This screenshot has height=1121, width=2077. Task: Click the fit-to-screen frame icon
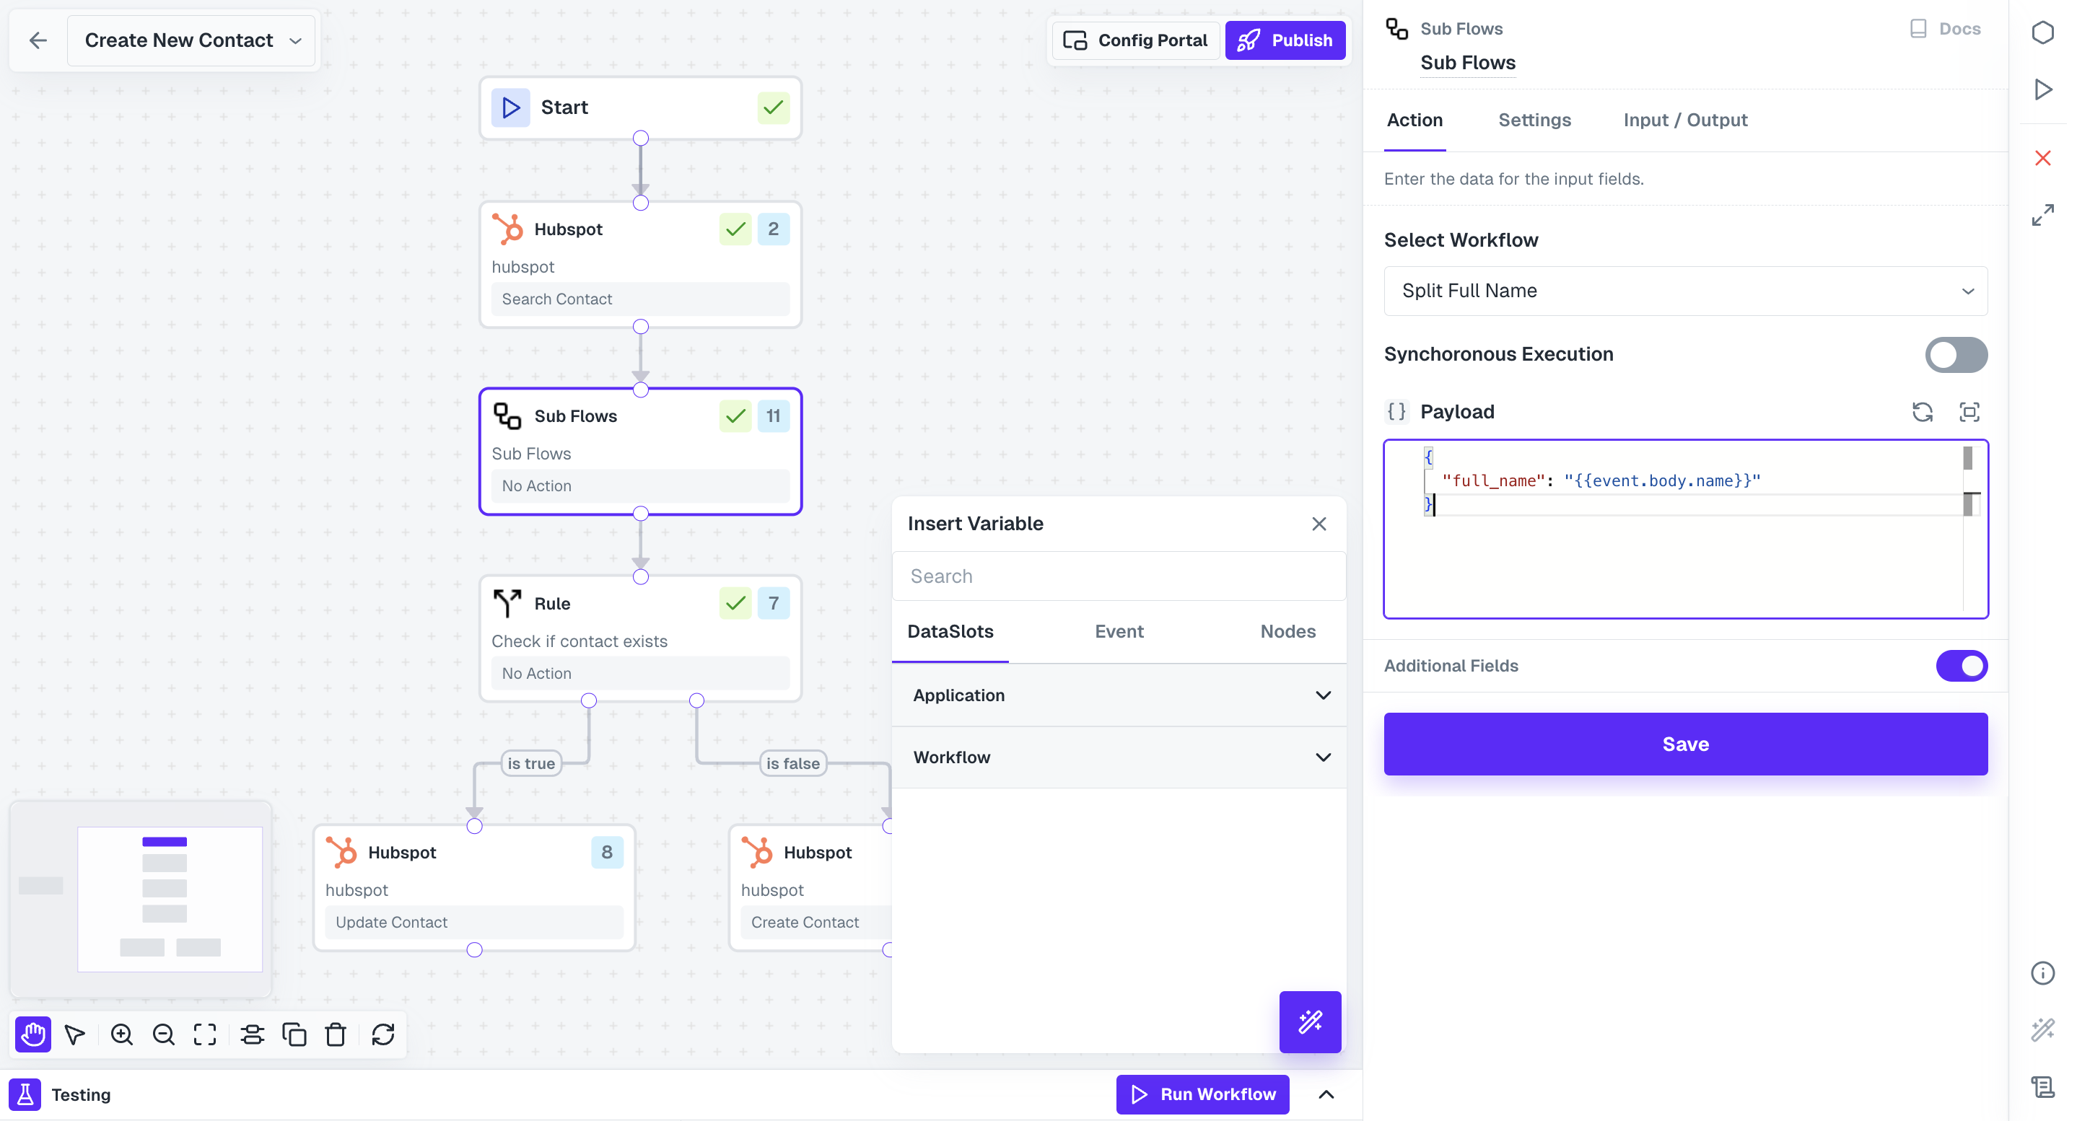coord(205,1034)
